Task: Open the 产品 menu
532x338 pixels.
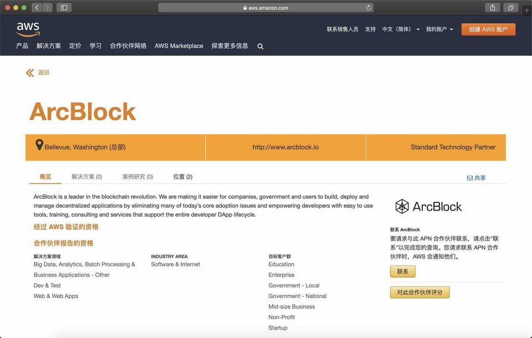Action: click(x=22, y=46)
